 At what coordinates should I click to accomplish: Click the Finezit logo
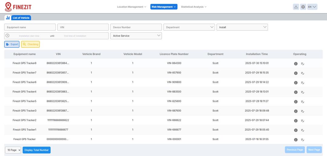18,7
